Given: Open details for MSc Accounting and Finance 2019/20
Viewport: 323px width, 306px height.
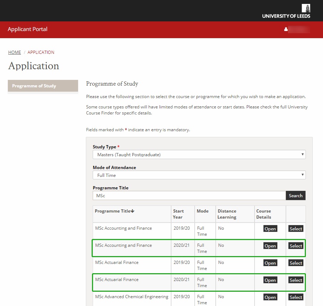Looking at the screenshot, I should coord(270,229).
